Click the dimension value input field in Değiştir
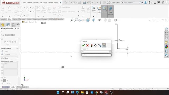Screen dimensions: 169x95 (x=96, y=51)
